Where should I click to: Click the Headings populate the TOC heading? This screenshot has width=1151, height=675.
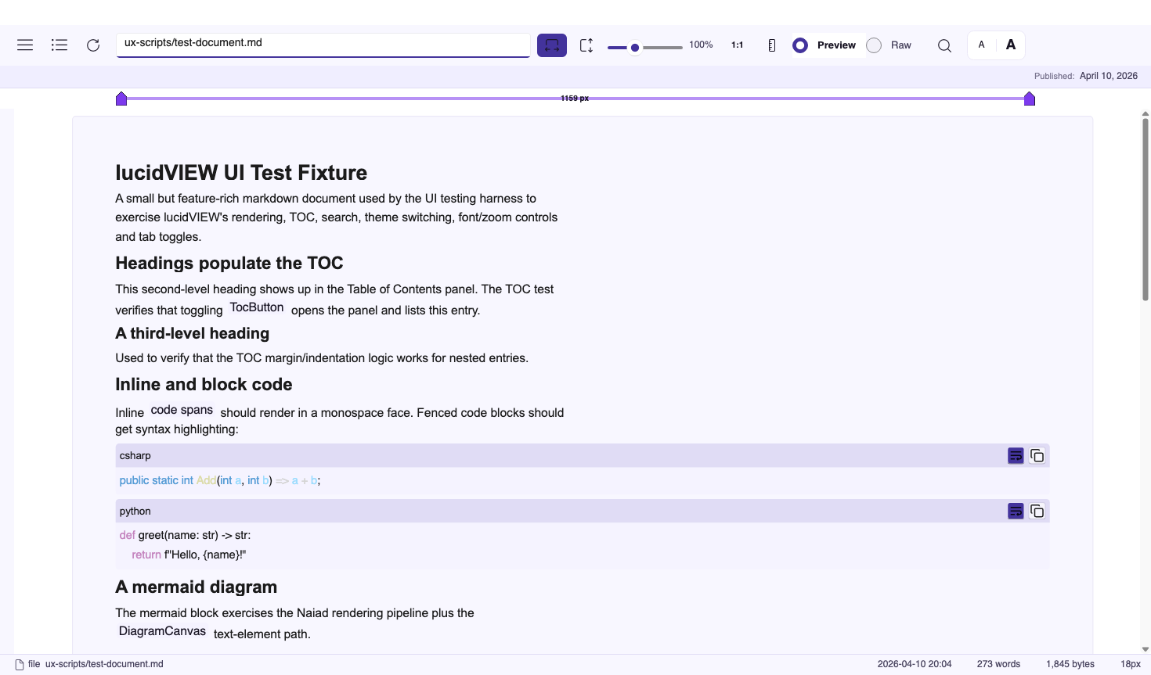pyautogui.click(x=229, y=264)
